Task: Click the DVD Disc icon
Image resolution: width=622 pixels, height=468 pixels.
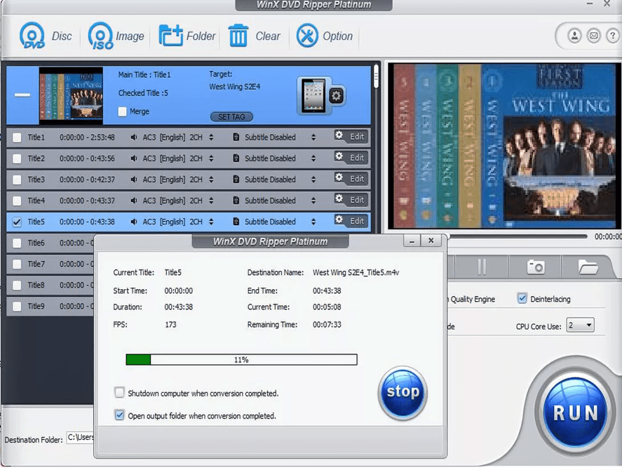Action: click(32, 36)
